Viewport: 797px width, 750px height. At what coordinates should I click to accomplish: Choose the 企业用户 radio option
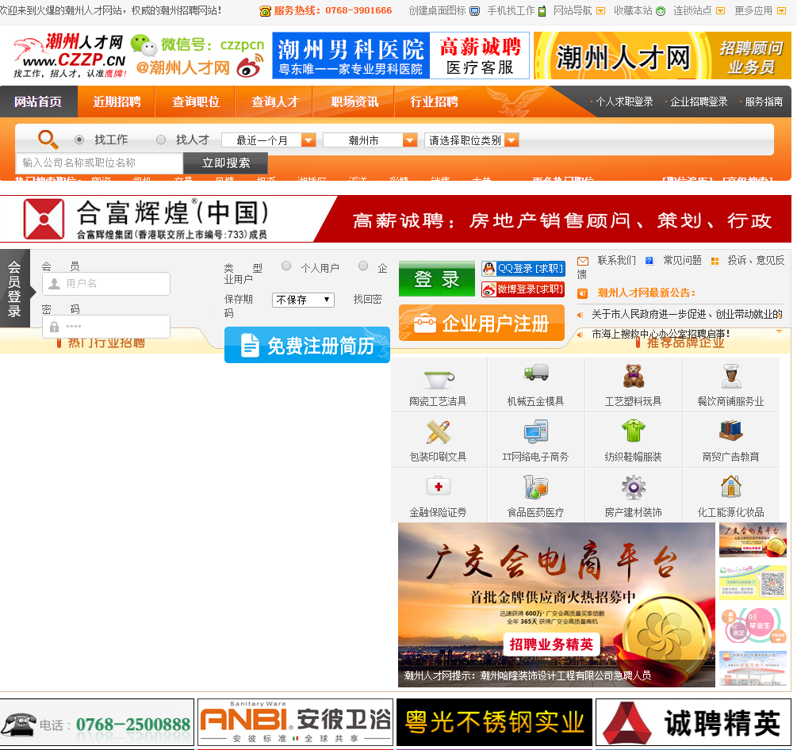tap(363, 266)
